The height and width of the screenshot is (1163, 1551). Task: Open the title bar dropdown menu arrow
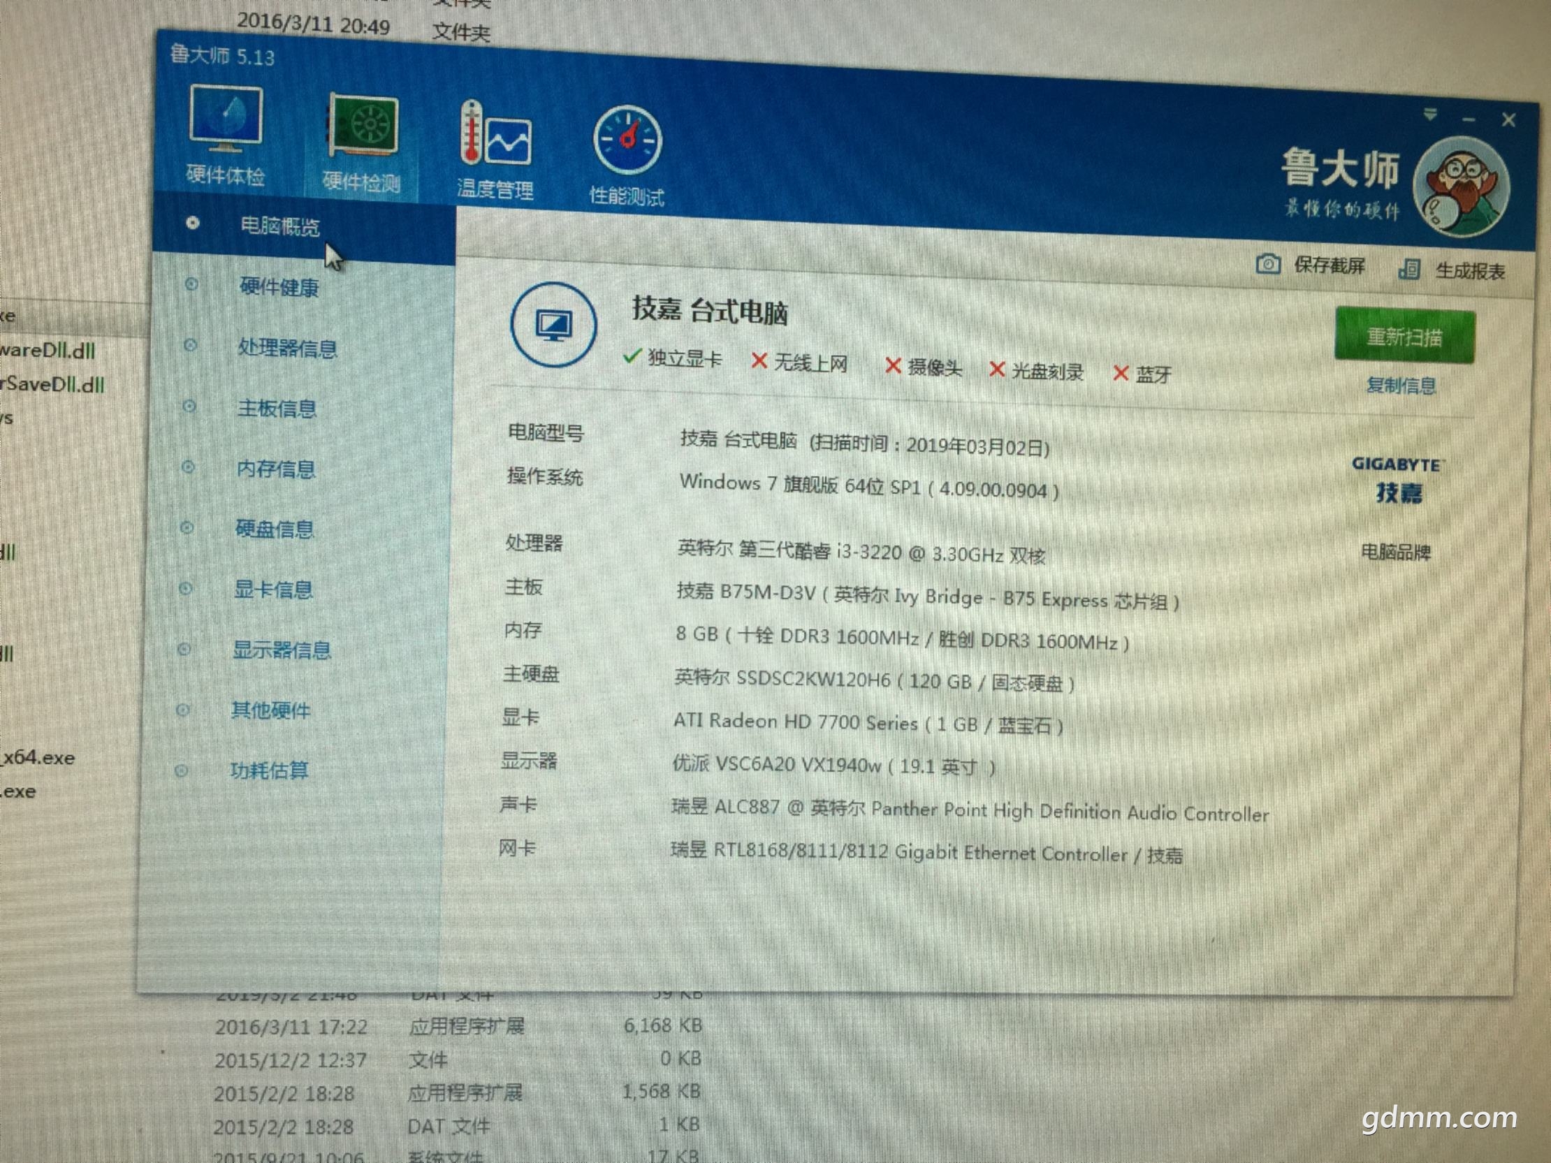[x=1430, y=115]
